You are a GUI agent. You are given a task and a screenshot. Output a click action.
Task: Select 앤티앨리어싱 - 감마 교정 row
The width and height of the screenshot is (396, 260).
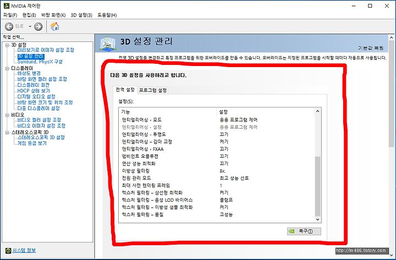[x=217, y=142]
